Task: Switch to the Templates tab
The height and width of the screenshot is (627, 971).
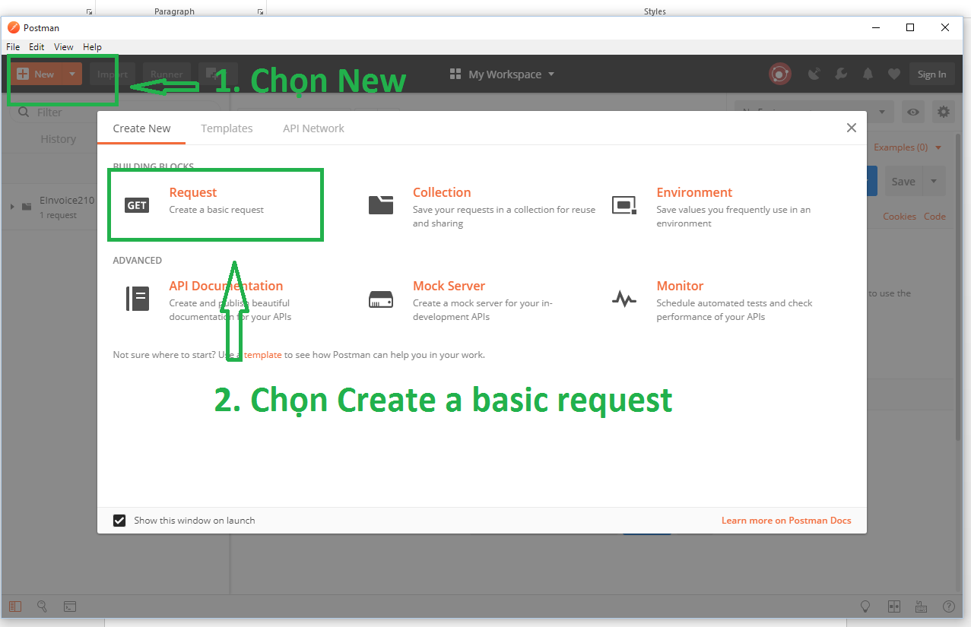Action: tap(227, 128)
